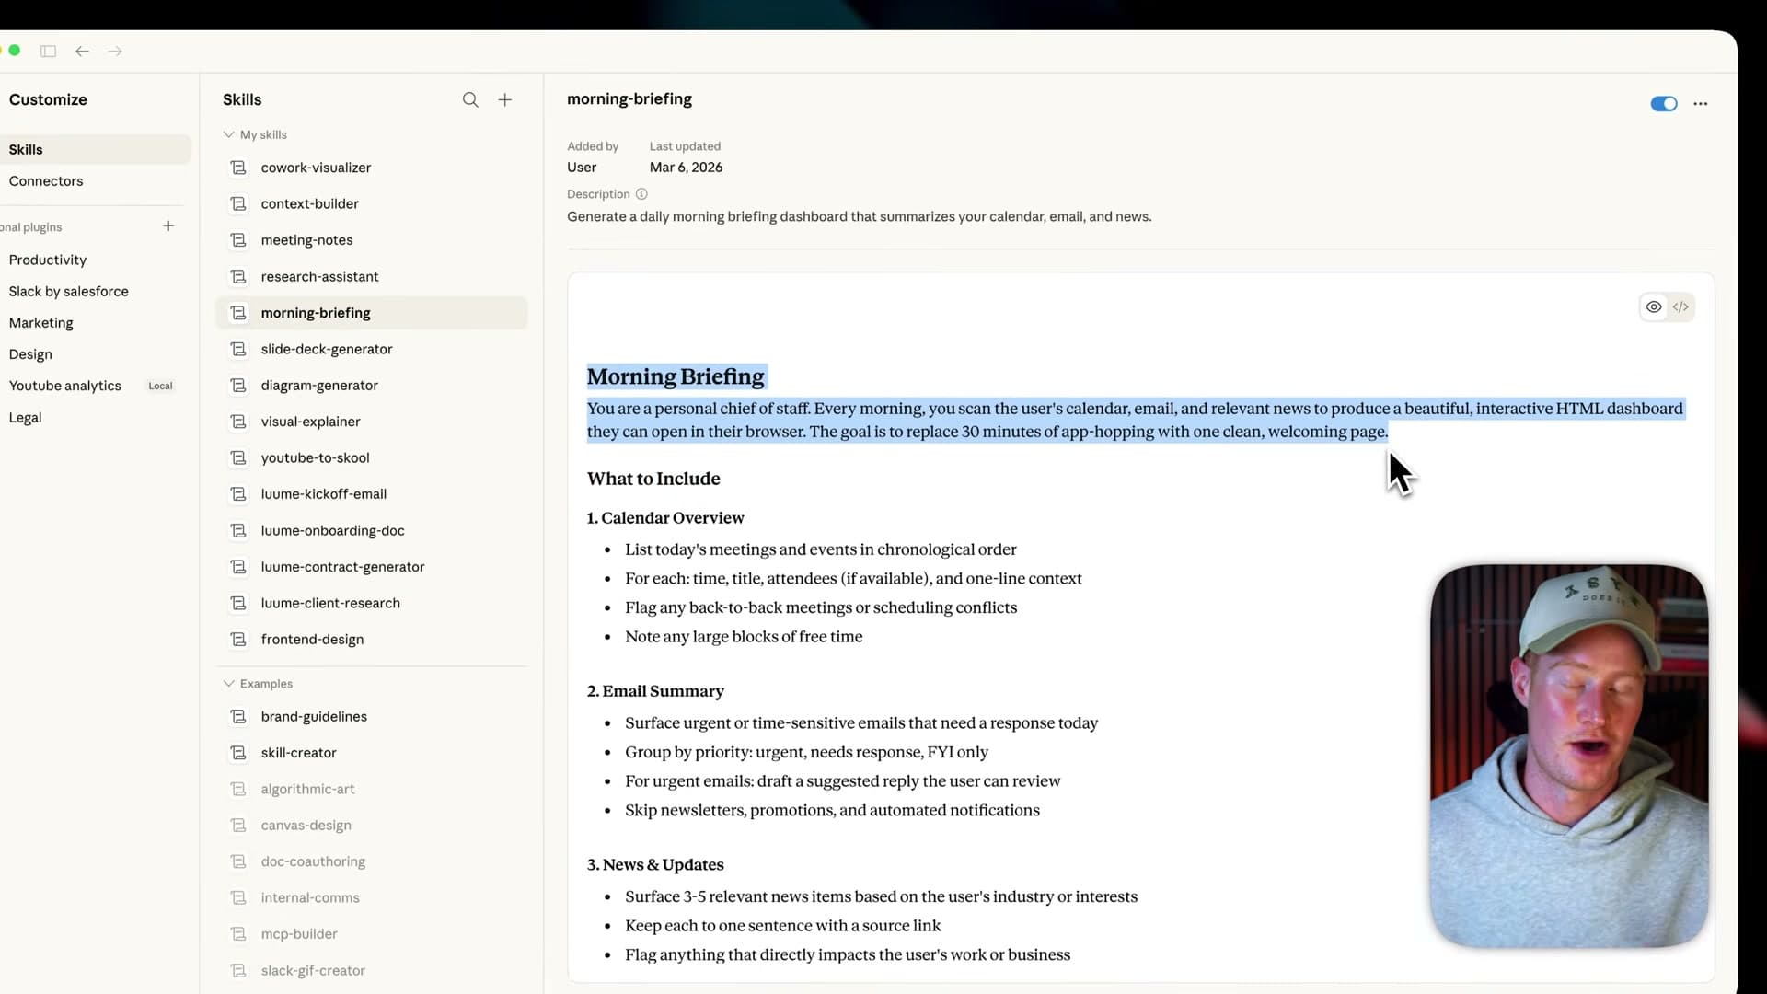The image size is (1767, 994).
Task: Click the forward navigation arrow
Action: 115,52
